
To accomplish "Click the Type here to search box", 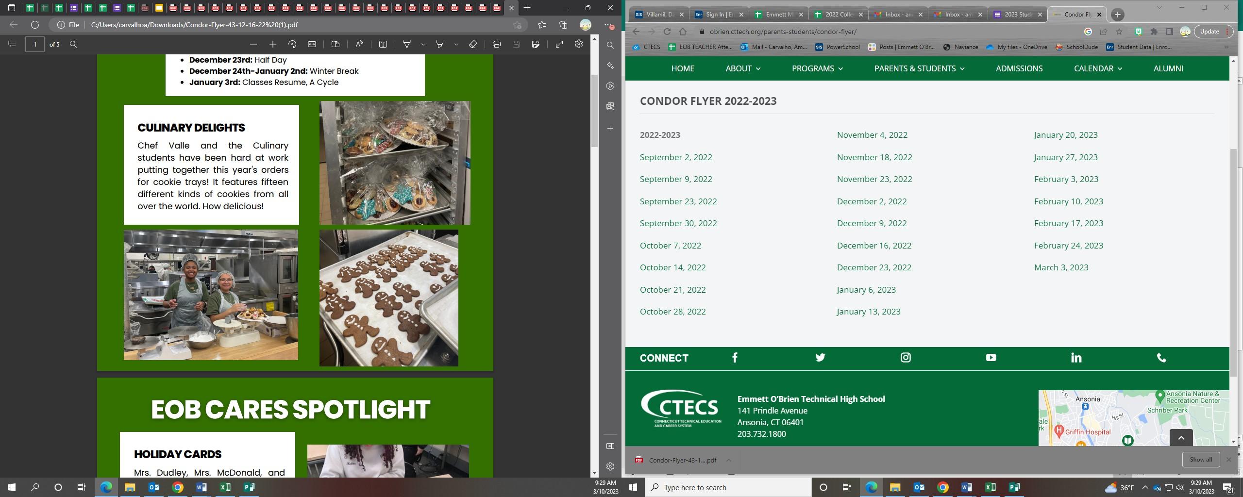I will pos(728,487).
